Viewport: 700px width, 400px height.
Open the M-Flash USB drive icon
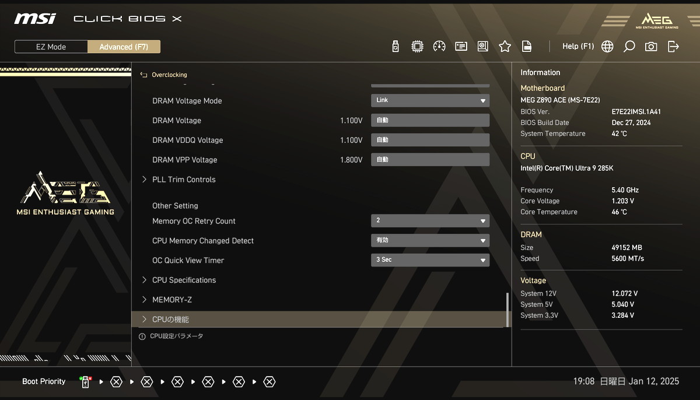[x=395, y=47]
